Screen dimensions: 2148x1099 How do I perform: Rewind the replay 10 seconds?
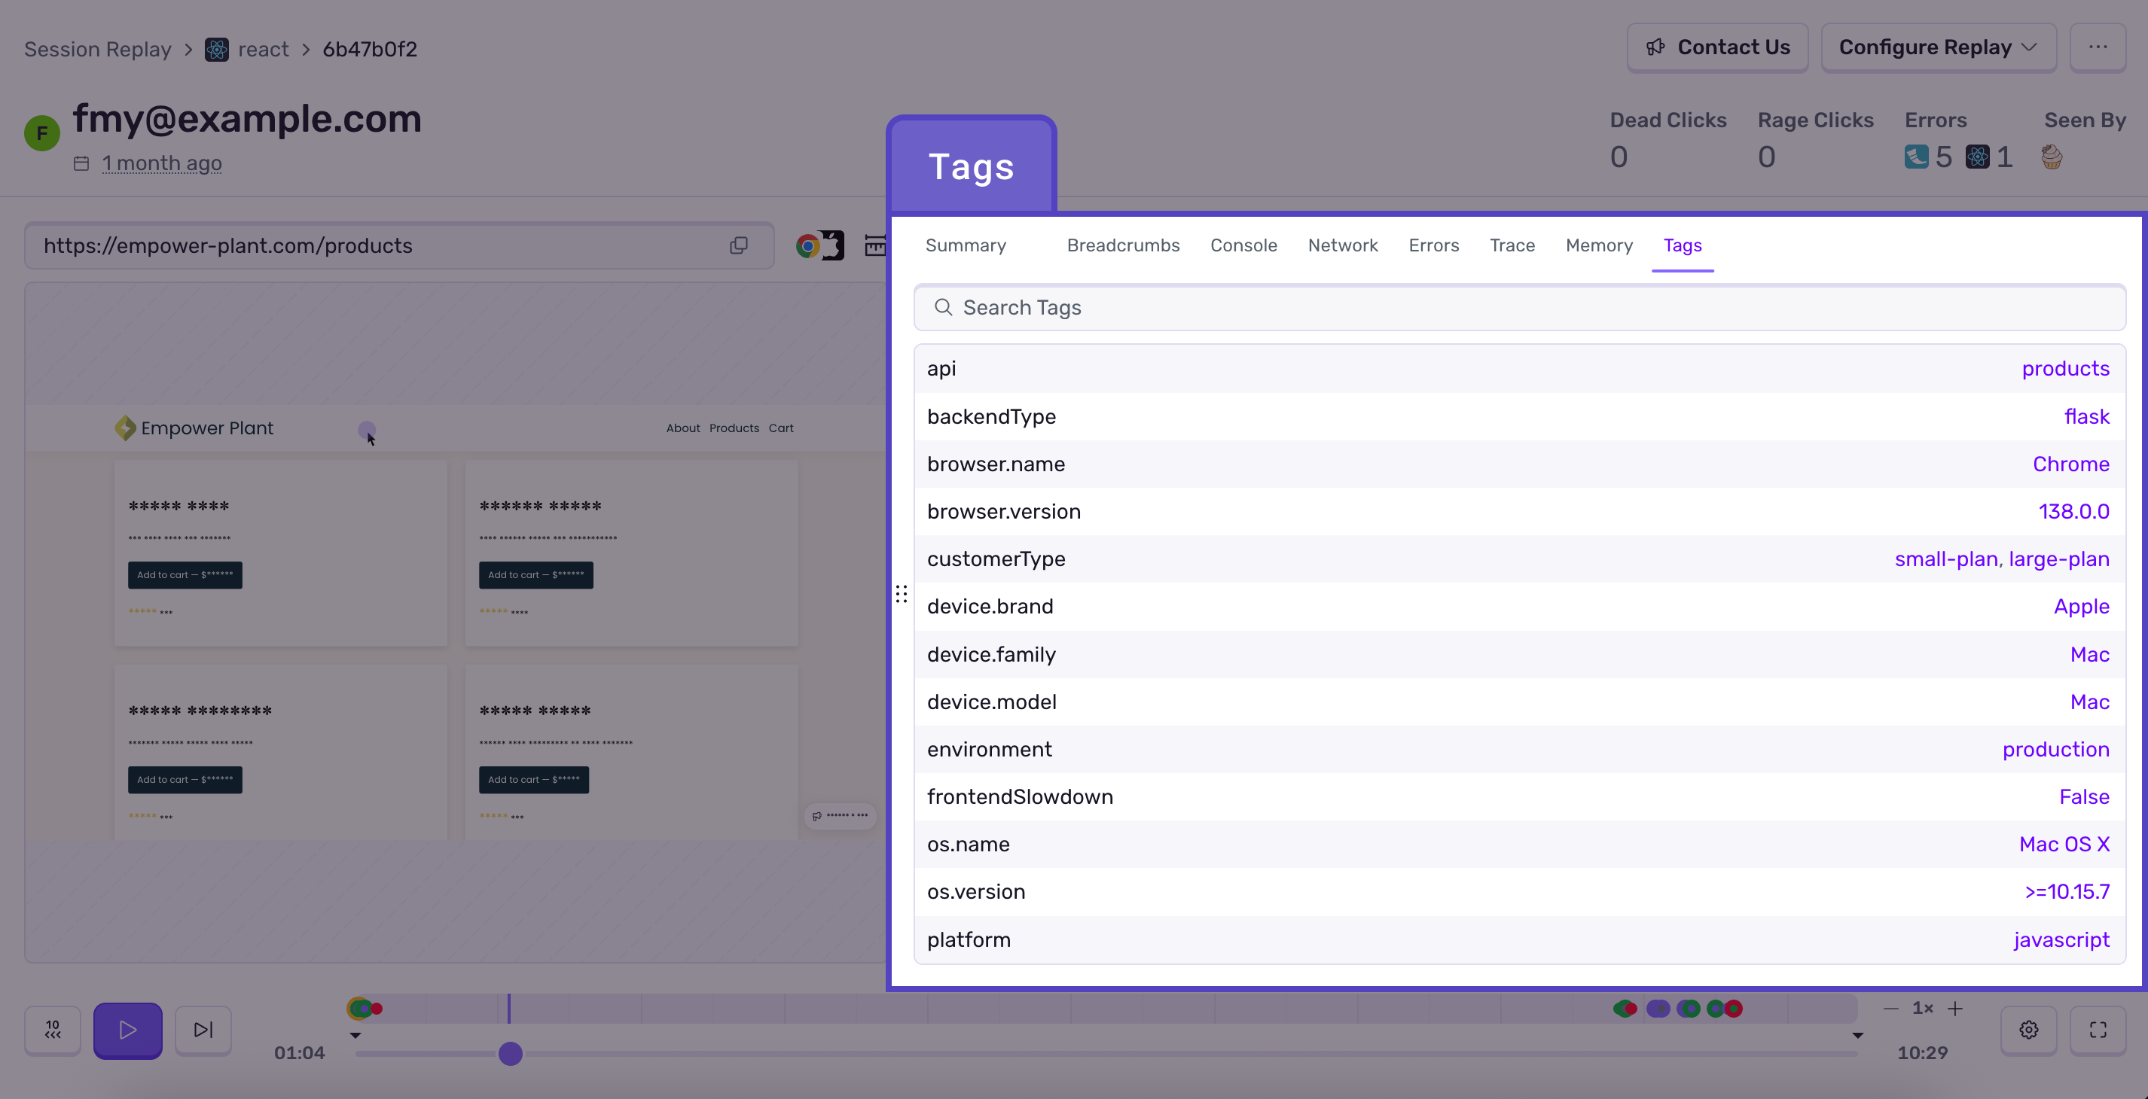pyautogui.click(x=53, y=1030)
